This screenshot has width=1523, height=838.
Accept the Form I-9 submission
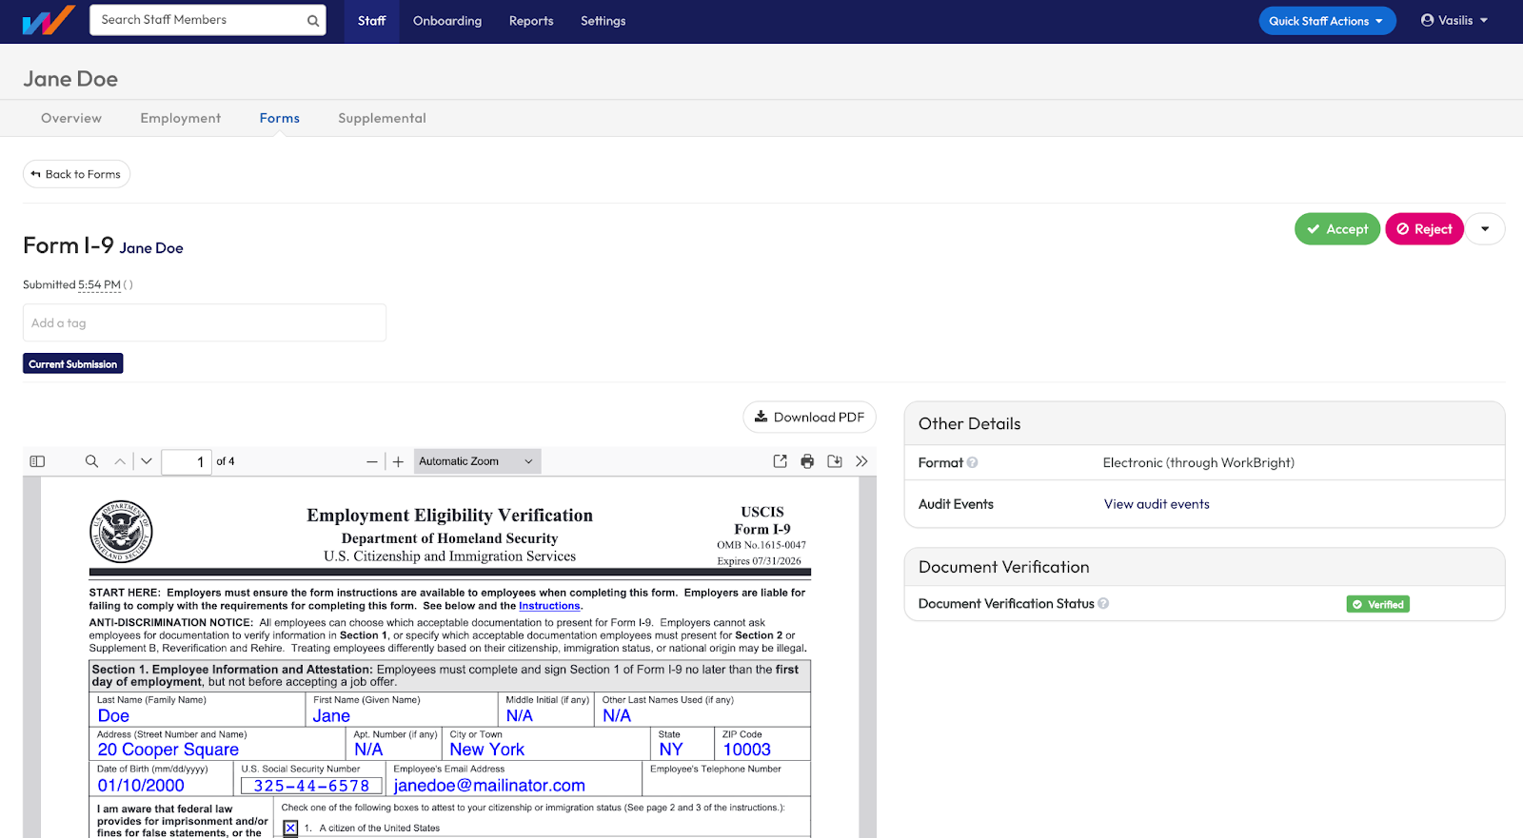(x=1336, y=229)
